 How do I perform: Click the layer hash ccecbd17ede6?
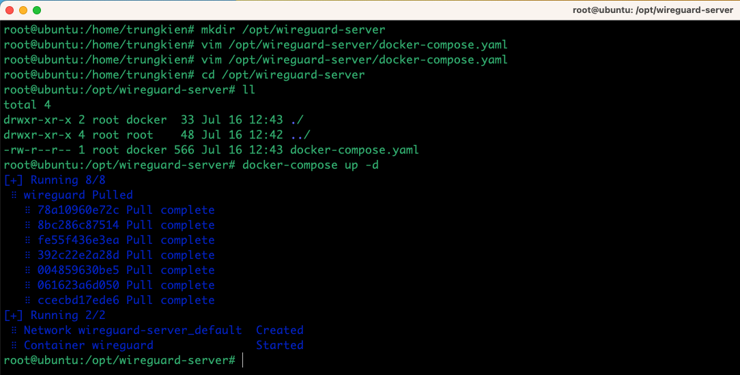click(x=79, y=300)
